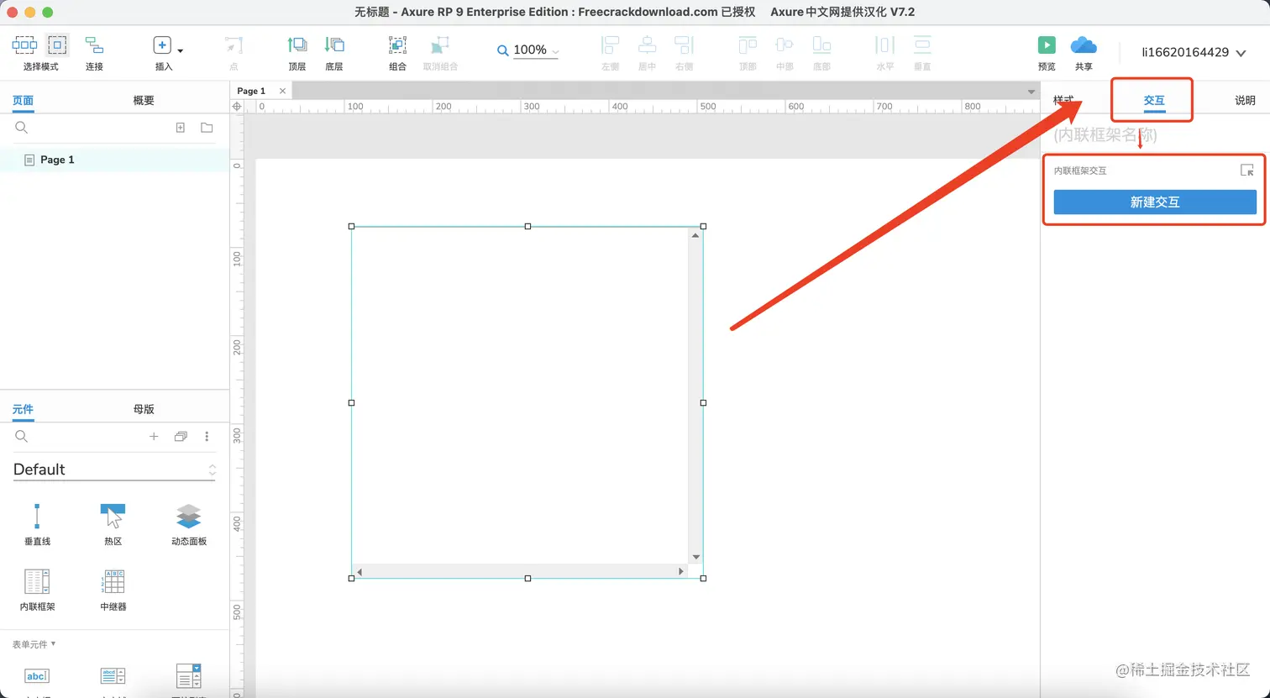Add a new folder in pages
Viewport: 1270px width, 698px height.
207,128
